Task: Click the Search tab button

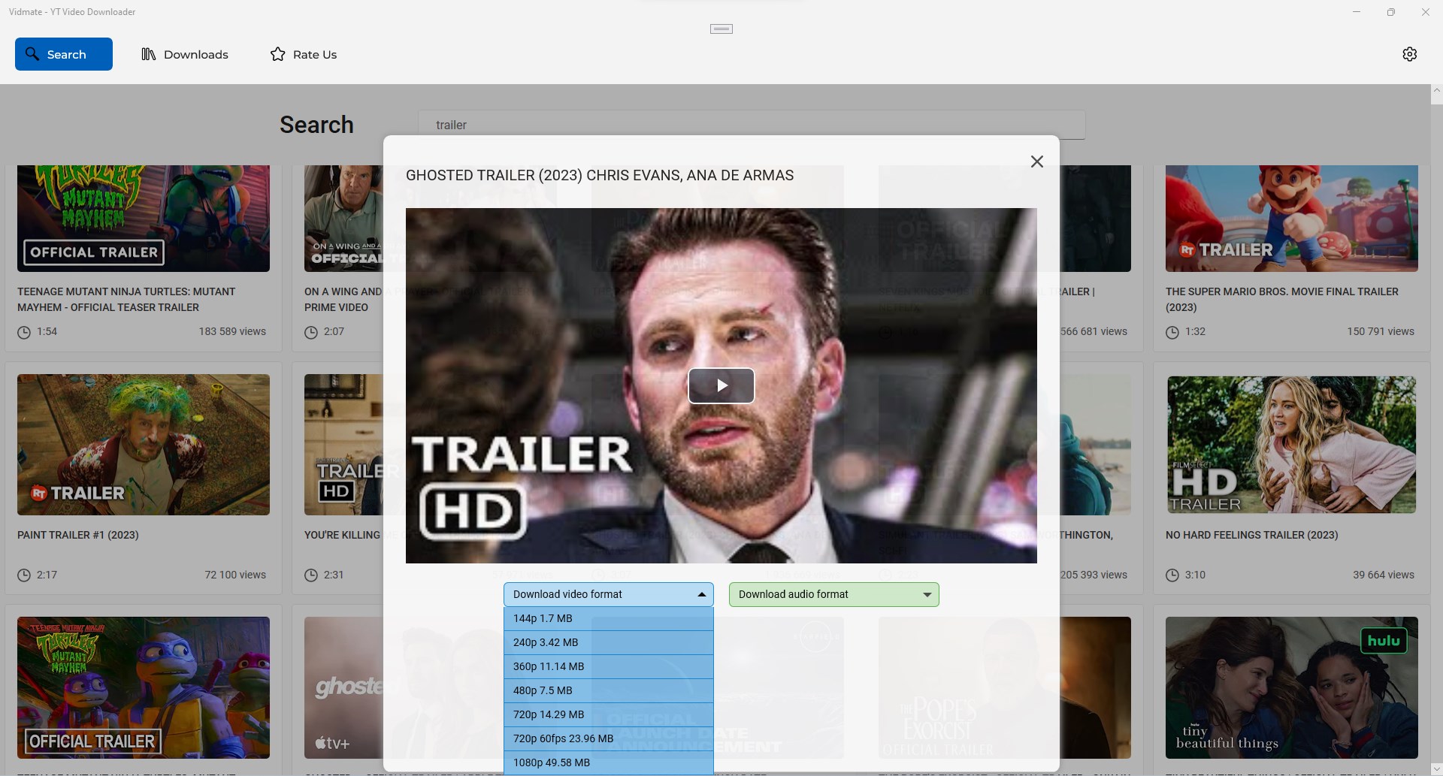Action: coord(64,54)
